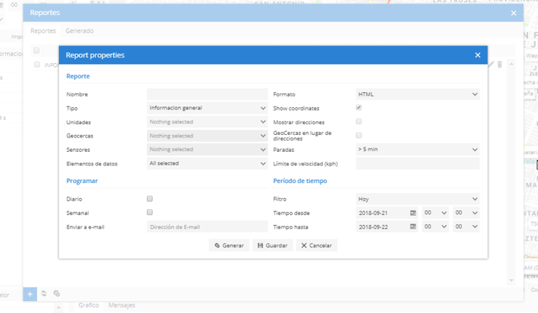Click the Nombre text field
Screen dimensions: 538x313
[207, 94]
